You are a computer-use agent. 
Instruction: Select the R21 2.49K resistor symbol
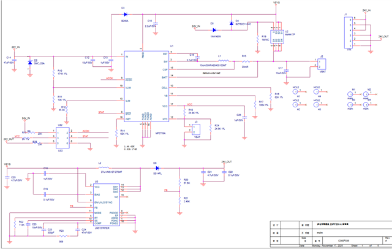(x=179, y=200)
